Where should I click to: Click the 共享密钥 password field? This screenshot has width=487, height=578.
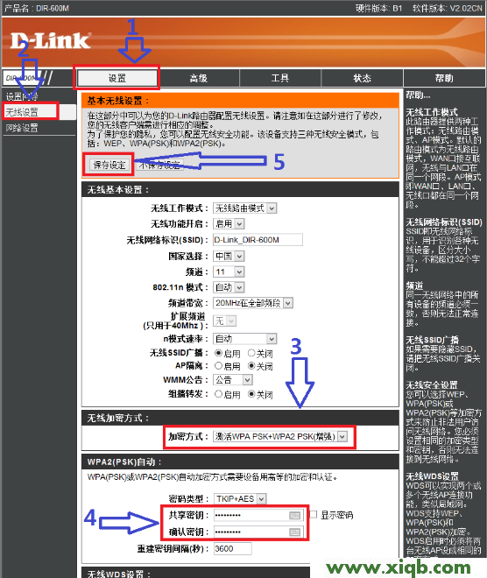[x=258, y=515]
